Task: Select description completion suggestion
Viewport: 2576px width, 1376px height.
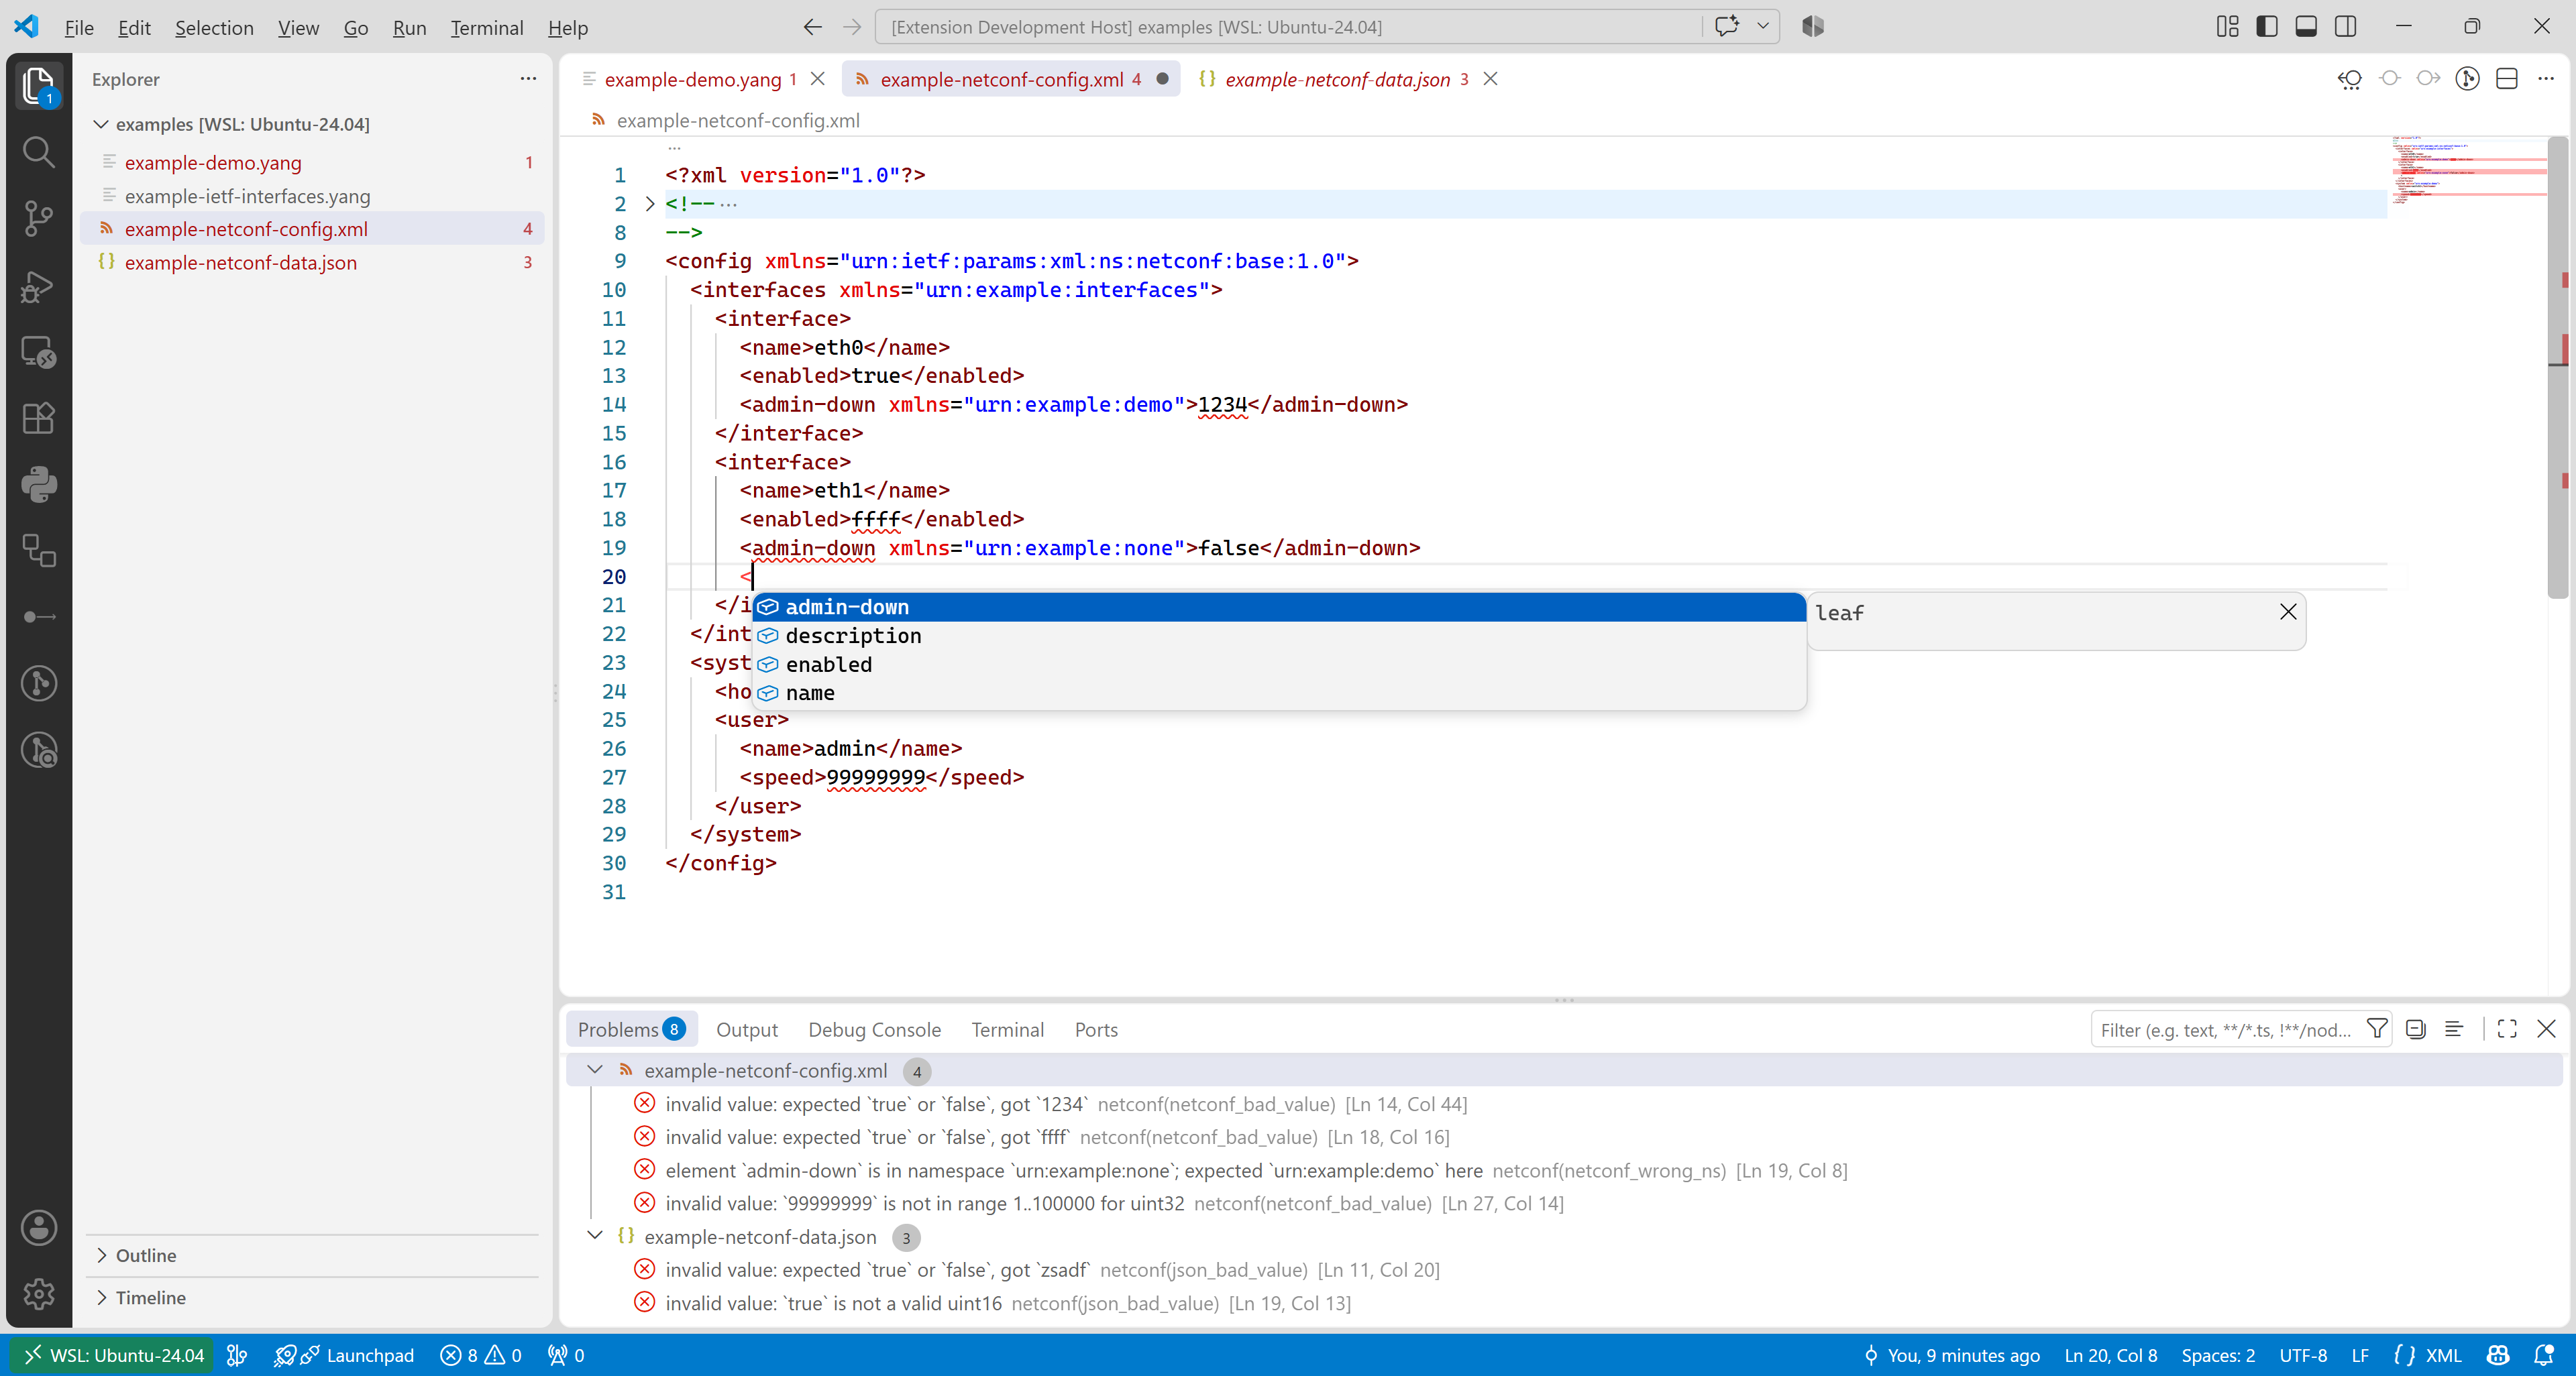Action: coord(1278,636)
